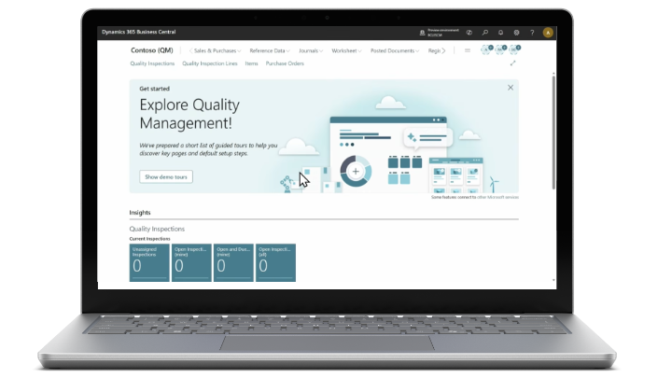Open the settings gear icon
This screenshot has width=672, height=378.
point(516,33)
